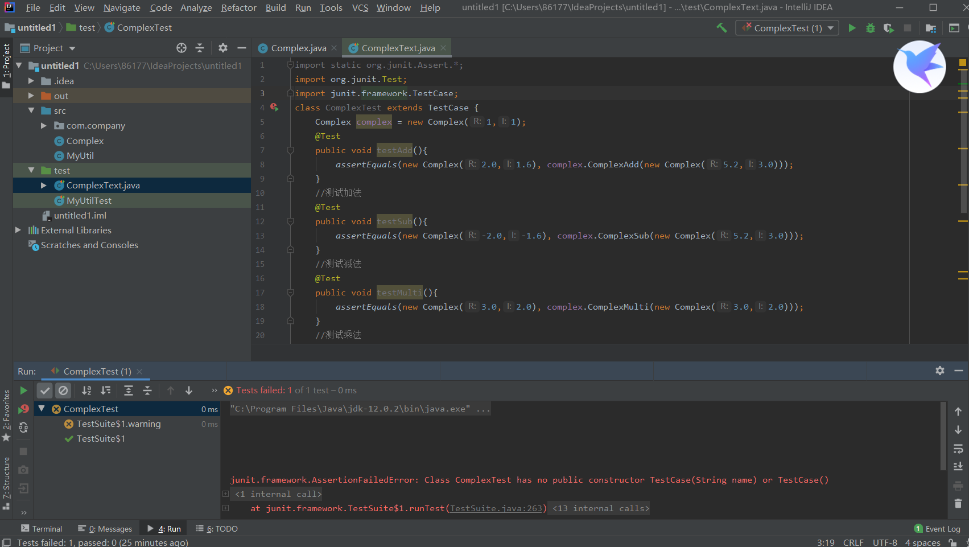Click the Build project hammer icon
This screenshot has height=547, width=969.
[x=721, y=28]
